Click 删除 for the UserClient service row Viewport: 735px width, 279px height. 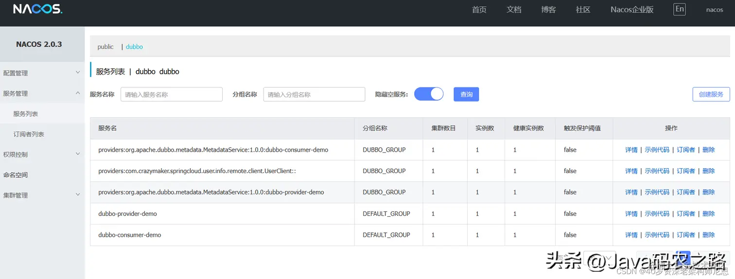coord(709,171)
